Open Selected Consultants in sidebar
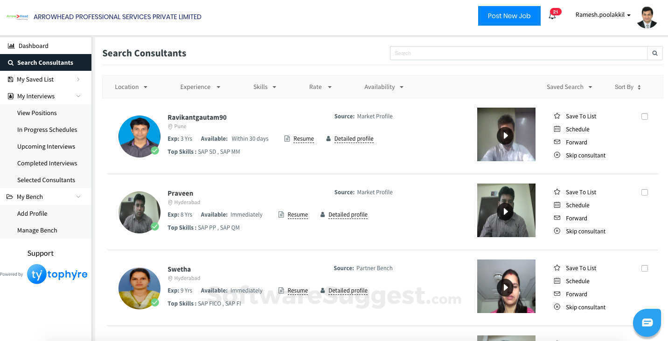 tap(46, 180)
